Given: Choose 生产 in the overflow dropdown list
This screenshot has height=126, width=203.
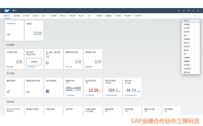Looking at the screenshot, I should 191,54.
